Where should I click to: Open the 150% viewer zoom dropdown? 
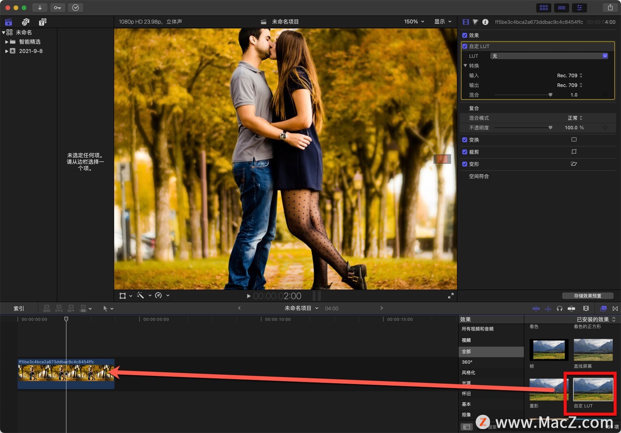coord(414,21)
